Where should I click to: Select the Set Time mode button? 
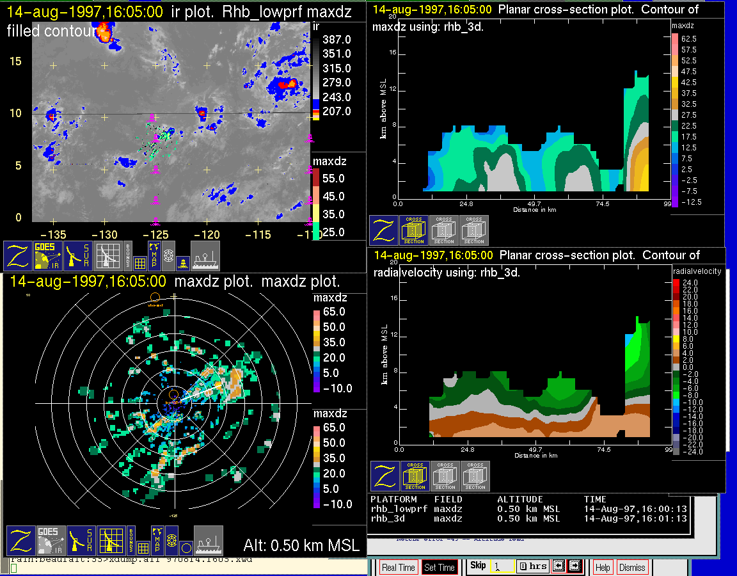[x=440, y=567]
